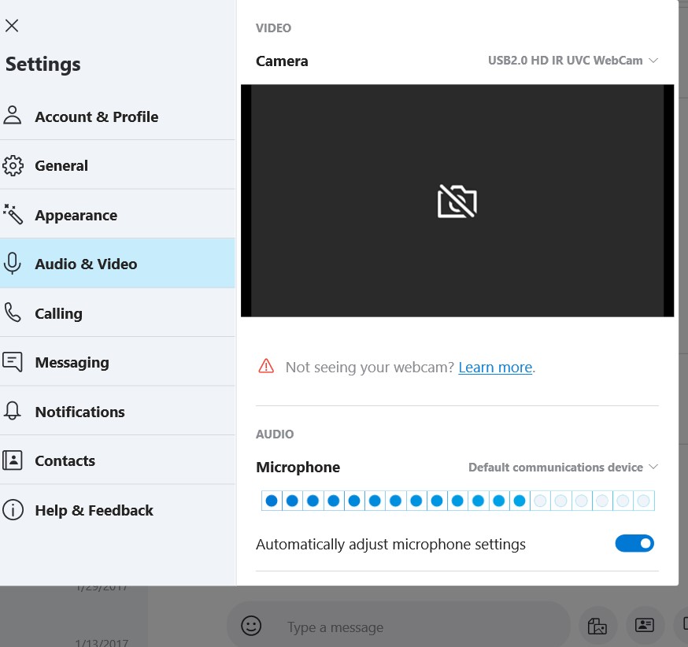This screenshot has width=688, height=647.
Task: Click the red warning triangle icon
Action: pos(266,366)
